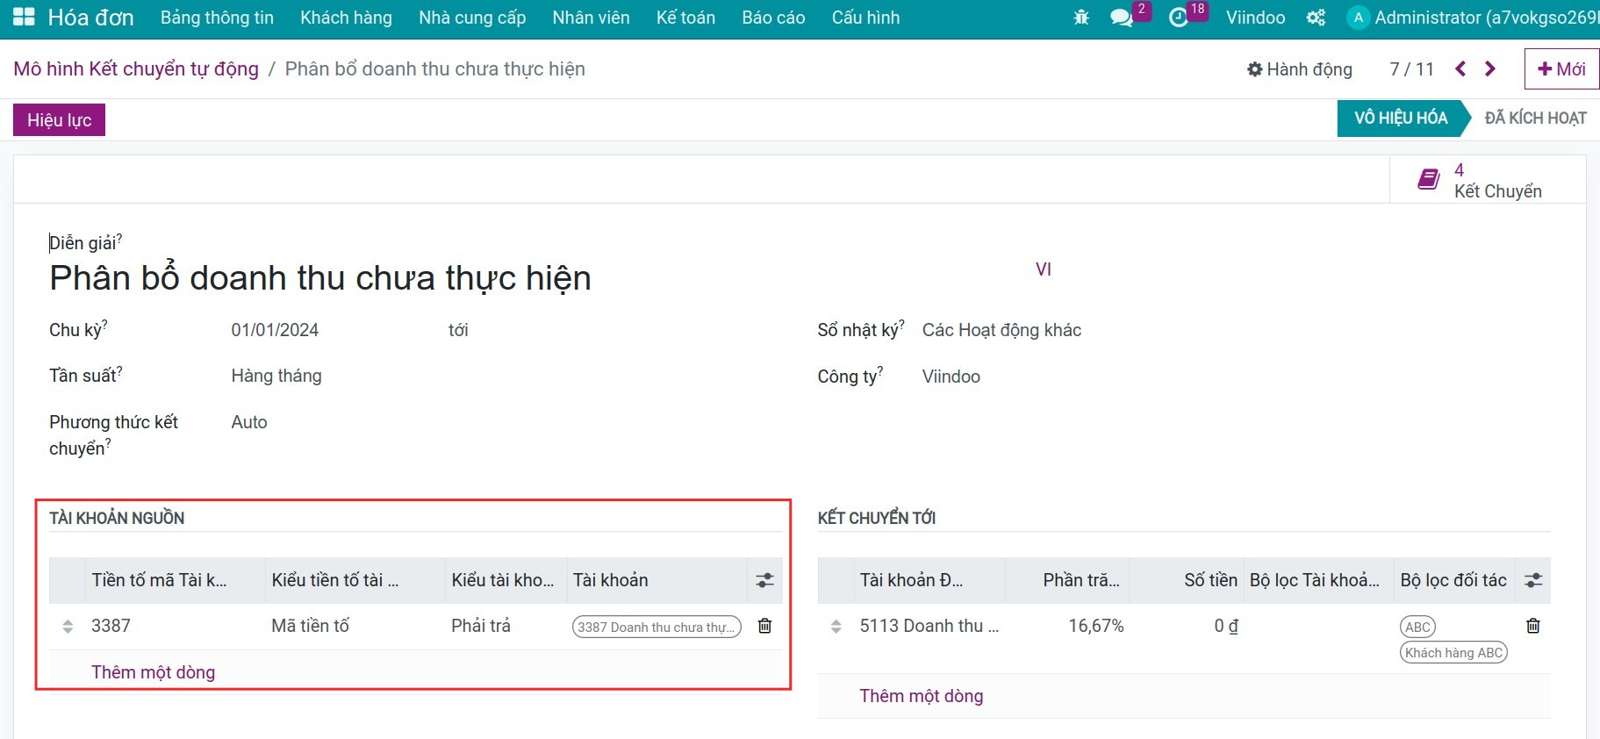This screenshot has height=739, width=1600.
Task: Open the Tần suất Hàng tháng field
Action: [x=276, y=376]
